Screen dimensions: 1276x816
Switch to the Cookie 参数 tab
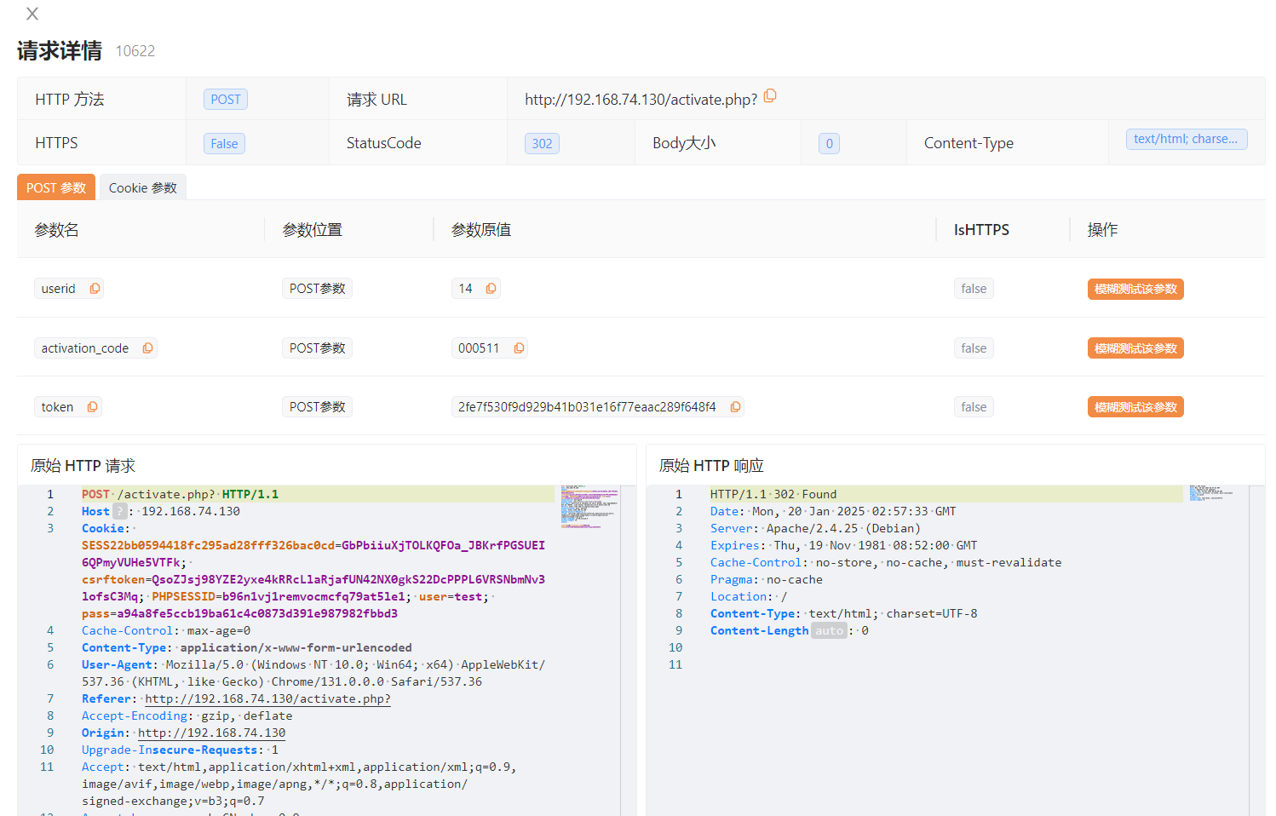point(142,187)
